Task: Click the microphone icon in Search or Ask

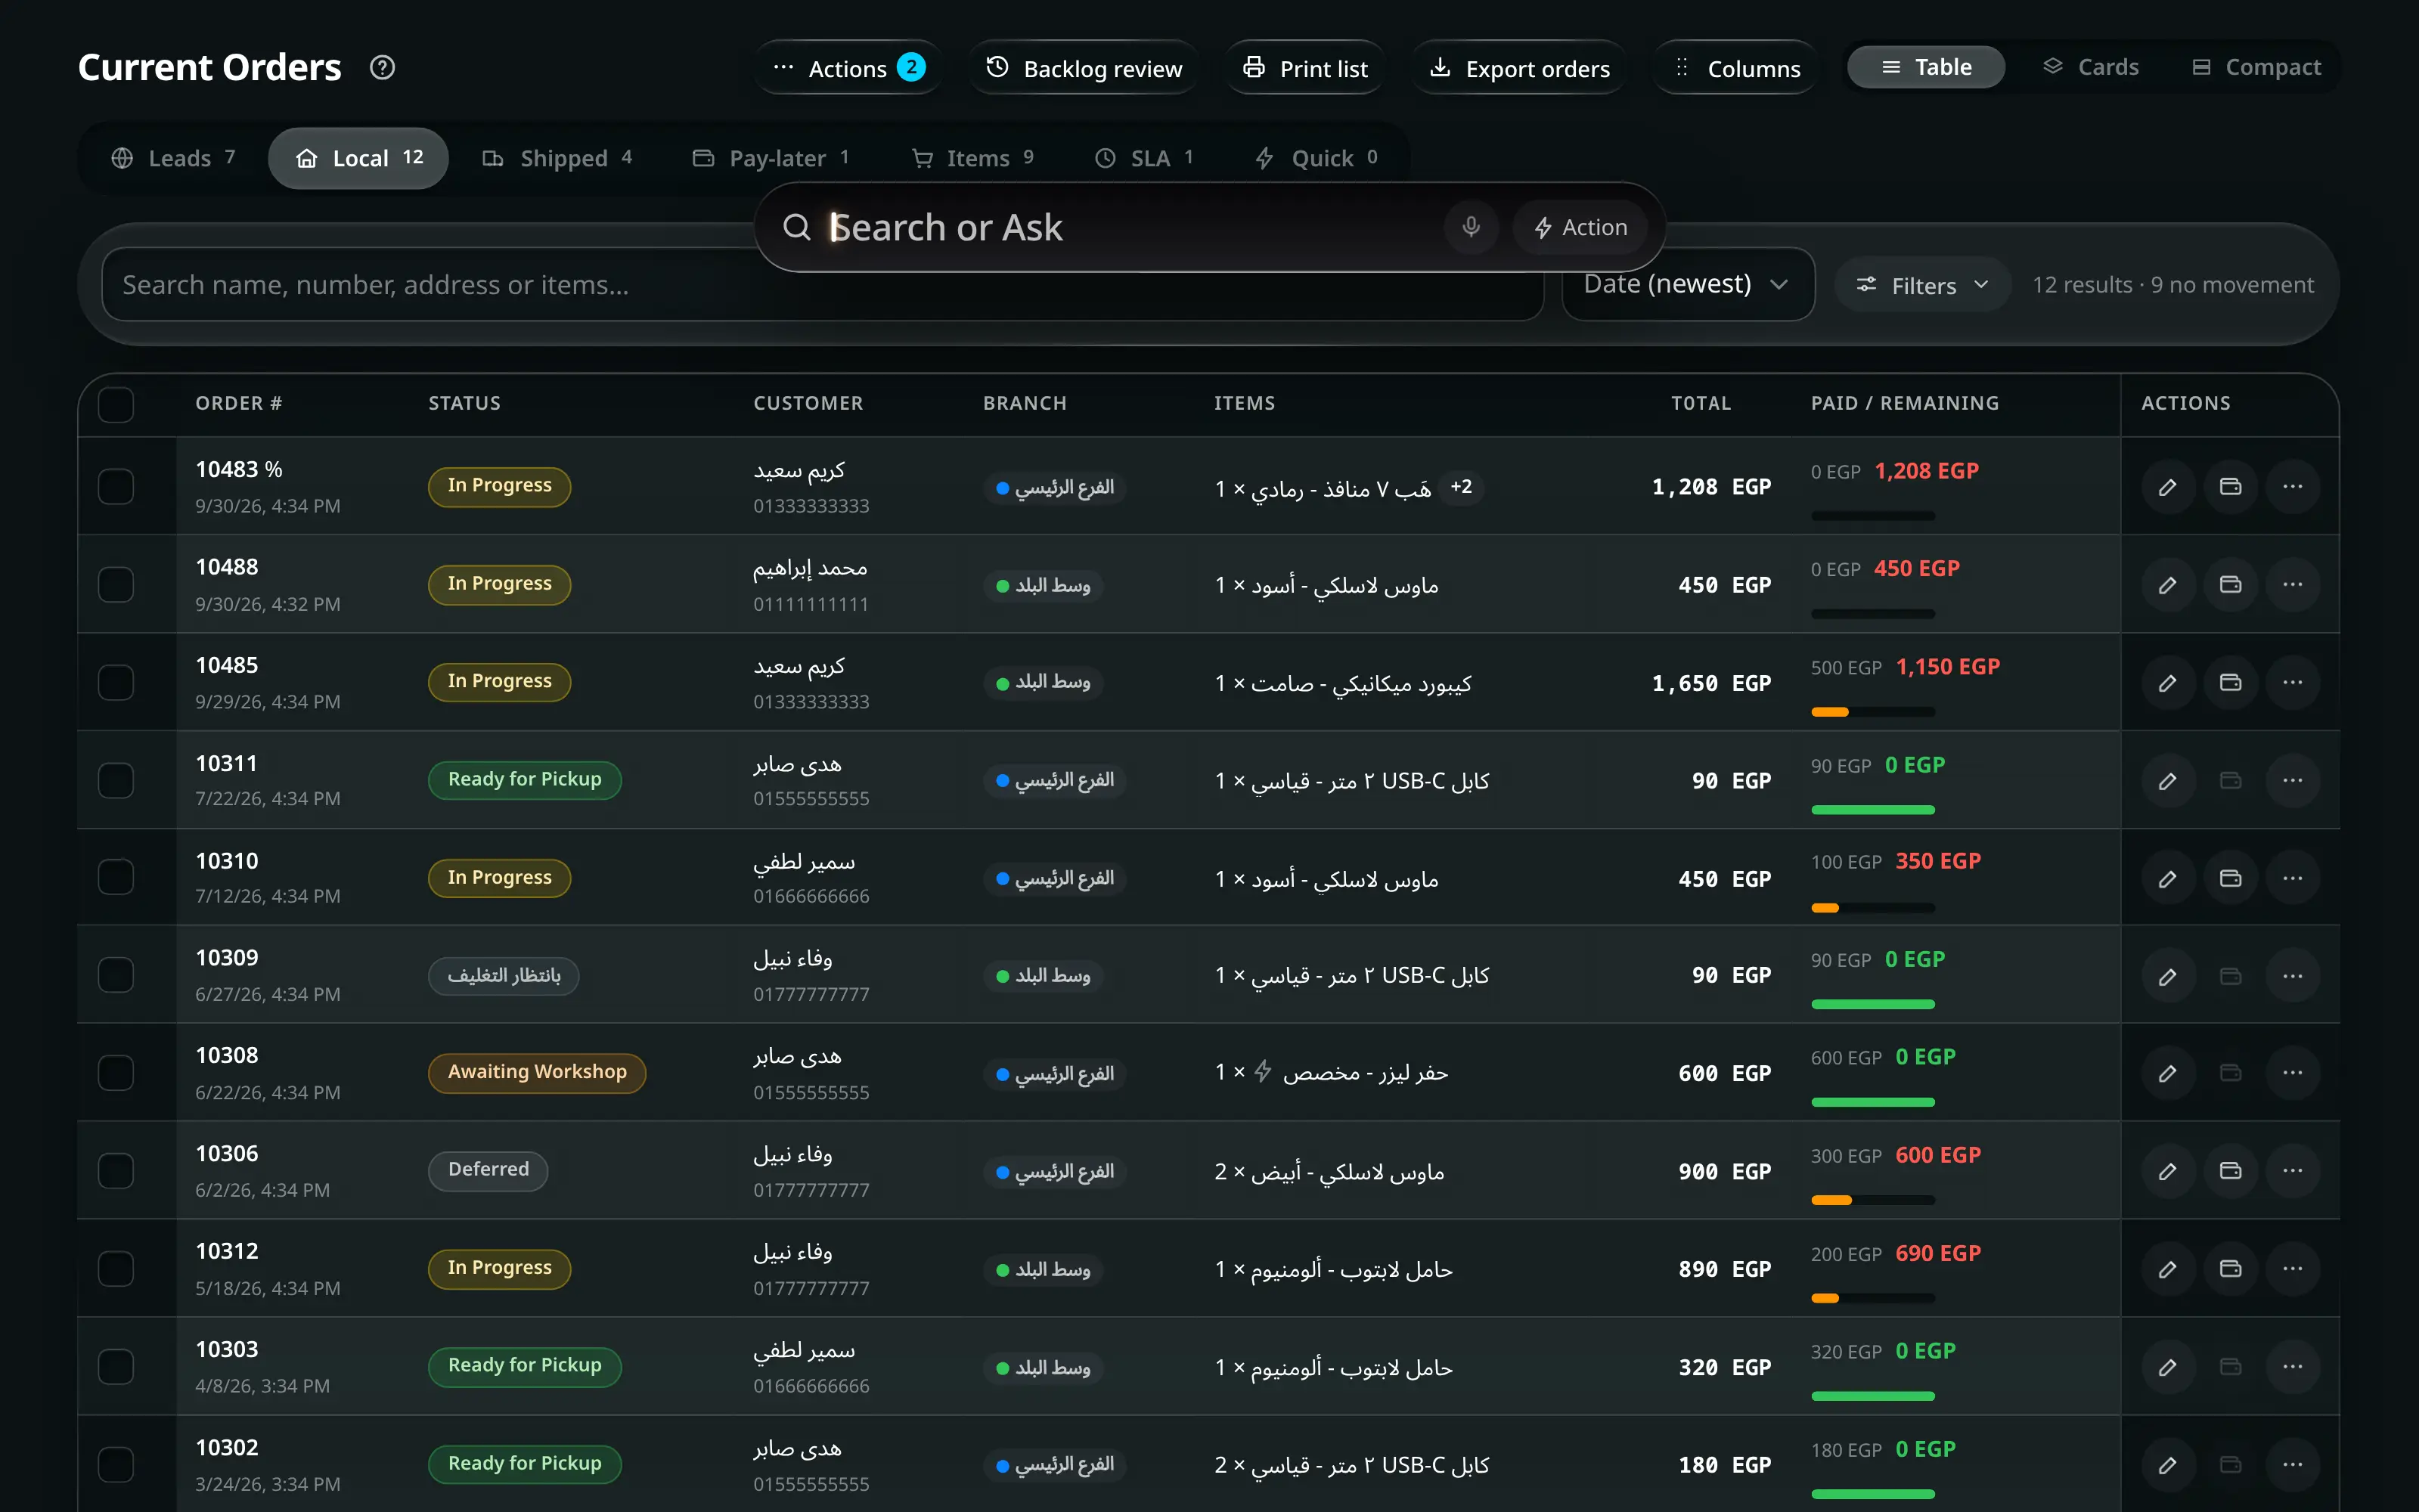Action: pyautogui.click(x=1470, y=227)
